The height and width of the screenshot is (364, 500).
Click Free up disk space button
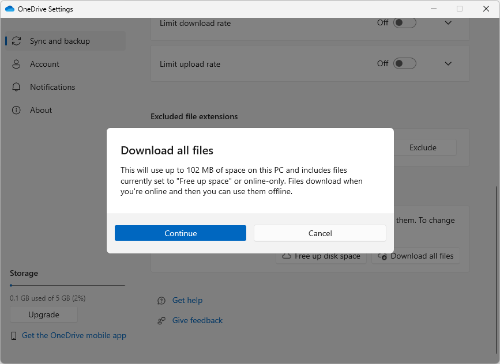coord(321,256)
